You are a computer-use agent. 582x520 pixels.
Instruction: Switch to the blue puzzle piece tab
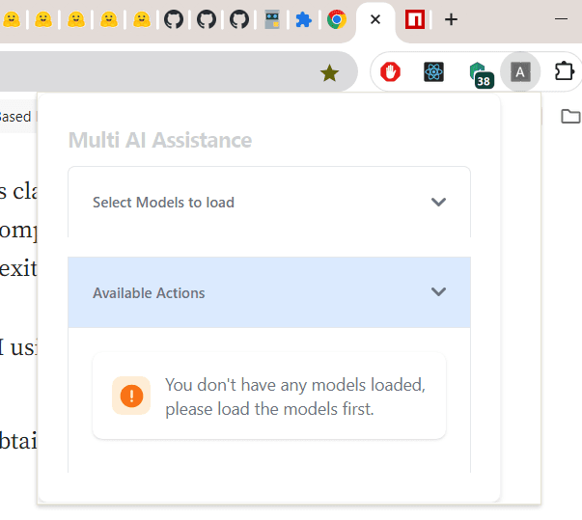(x=304, y=19)
